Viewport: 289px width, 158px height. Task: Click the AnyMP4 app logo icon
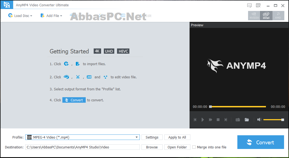[7, 5]
